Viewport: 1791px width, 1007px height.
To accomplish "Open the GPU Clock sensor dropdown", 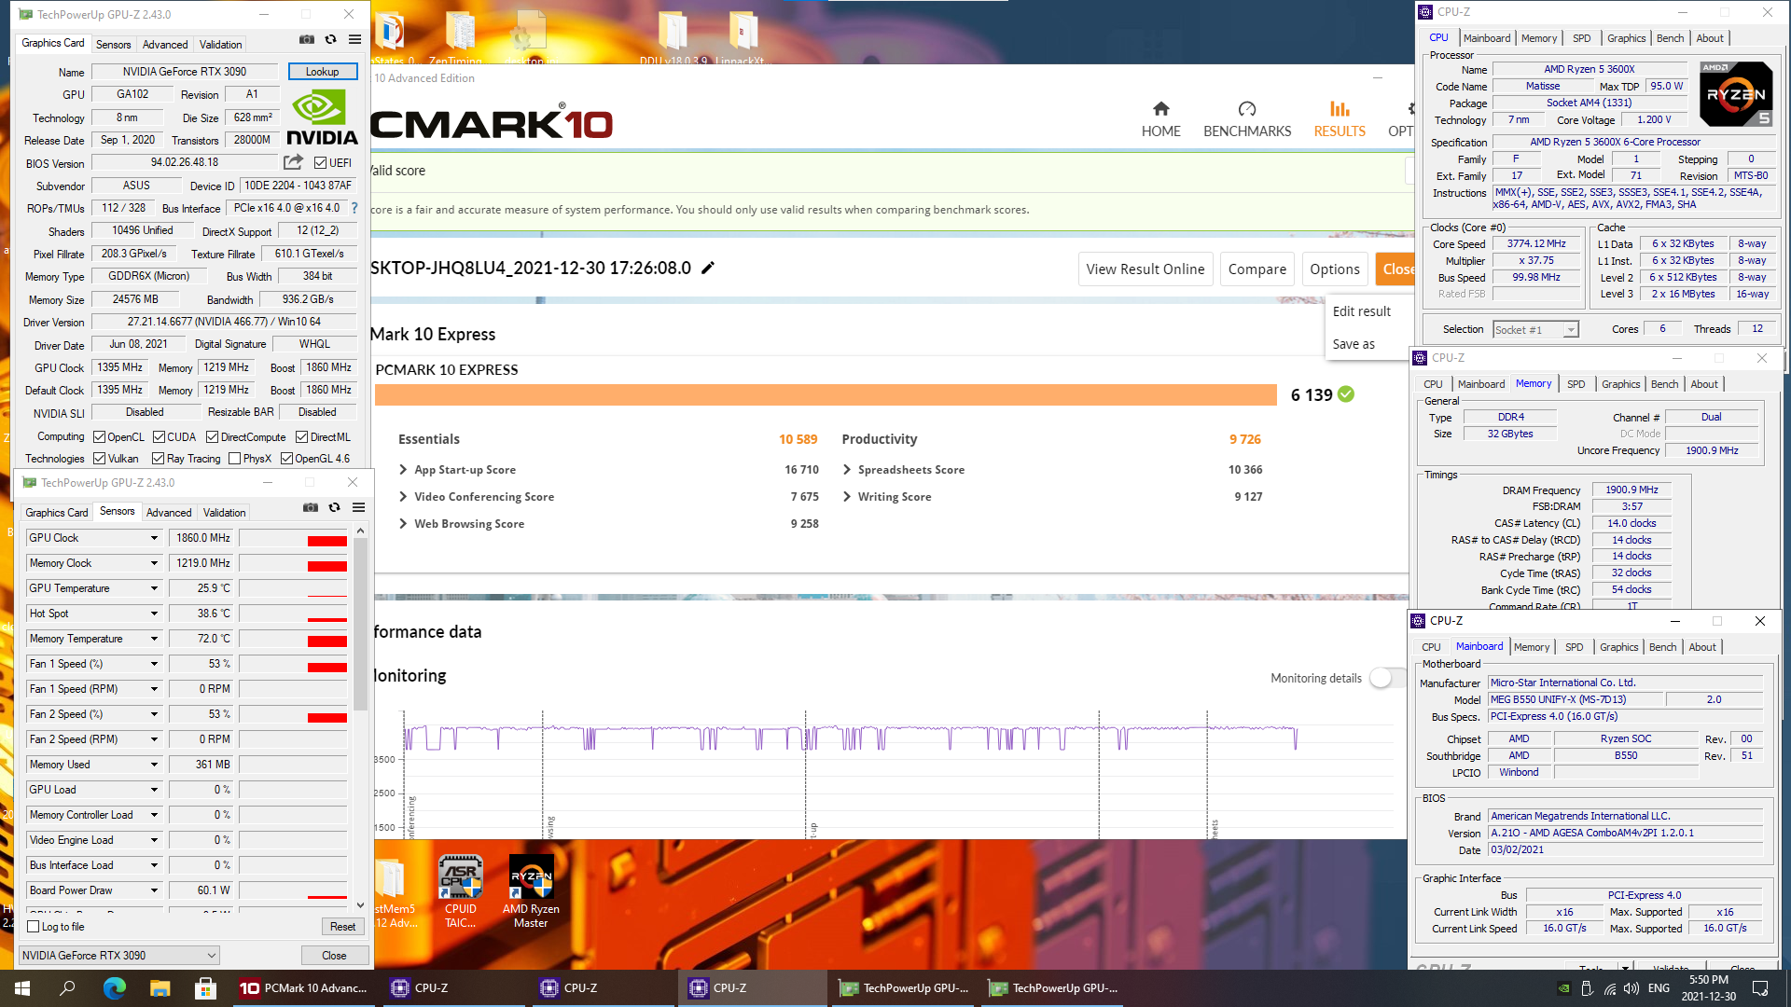I will (154, 538).
